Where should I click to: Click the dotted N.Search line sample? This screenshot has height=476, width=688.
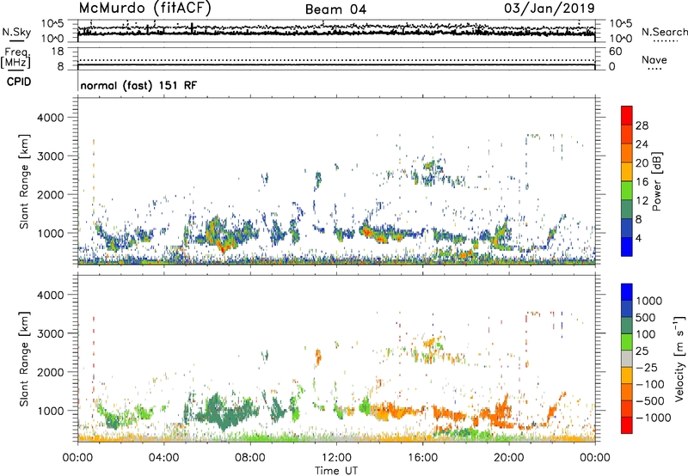[x=666, y=41]
